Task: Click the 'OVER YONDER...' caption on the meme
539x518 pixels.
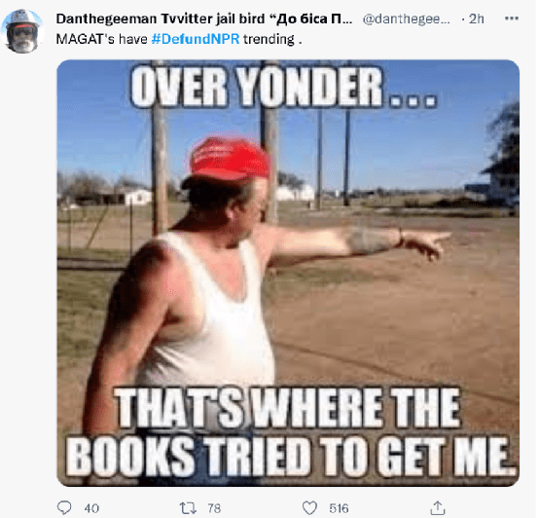Action: [x=284, y=87]
